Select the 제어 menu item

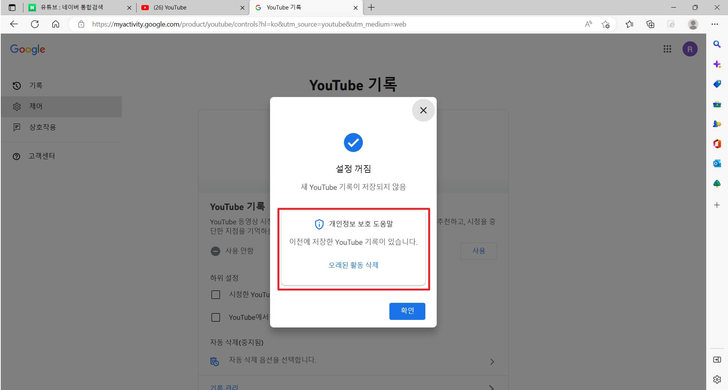pyautogui.click(x=36, y=106)
